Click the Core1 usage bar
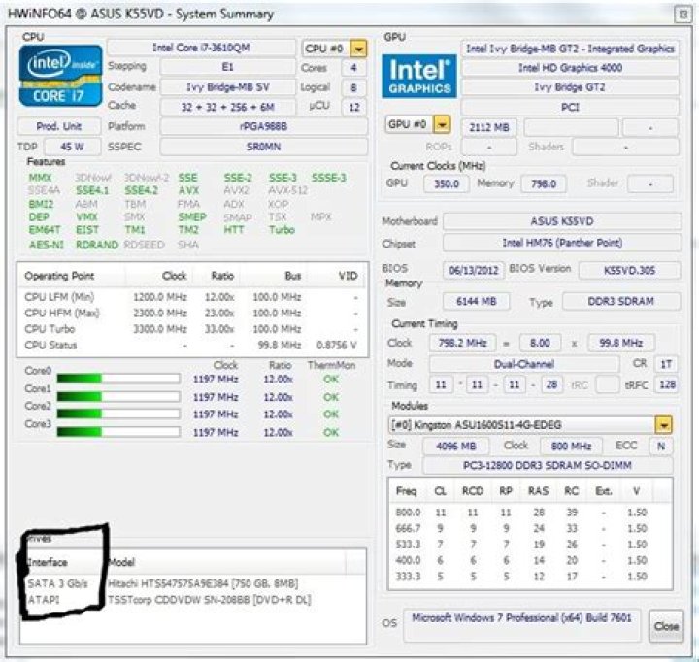This screenshot has height=662, width=699. (118, 397)
